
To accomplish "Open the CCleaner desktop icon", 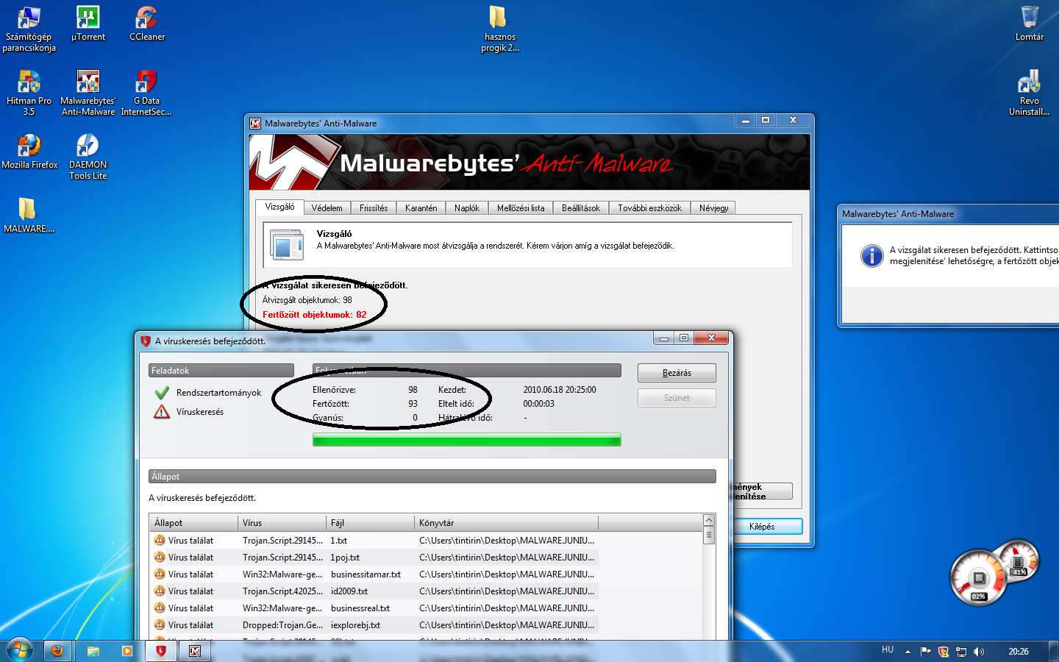I will tap(147, 24).
